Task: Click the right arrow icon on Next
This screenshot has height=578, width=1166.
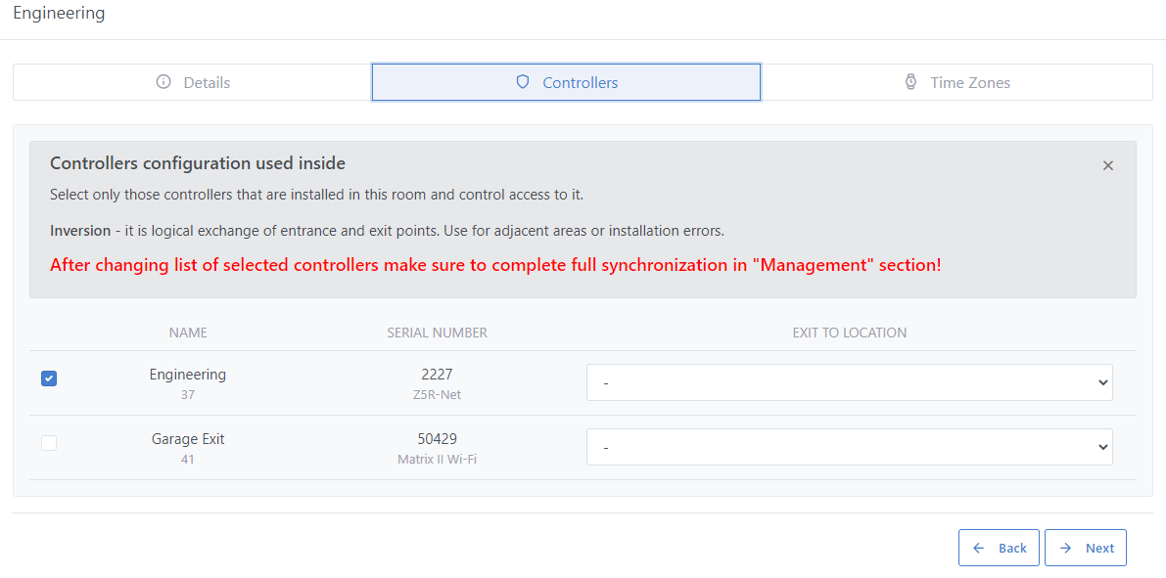Action: pos(1065,548)
